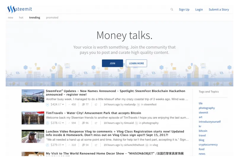Image resolution: width=240 pixels, height=161 pixels.
Task: Resteem the roelandp SteemFest post
Action: coord(96,104)
